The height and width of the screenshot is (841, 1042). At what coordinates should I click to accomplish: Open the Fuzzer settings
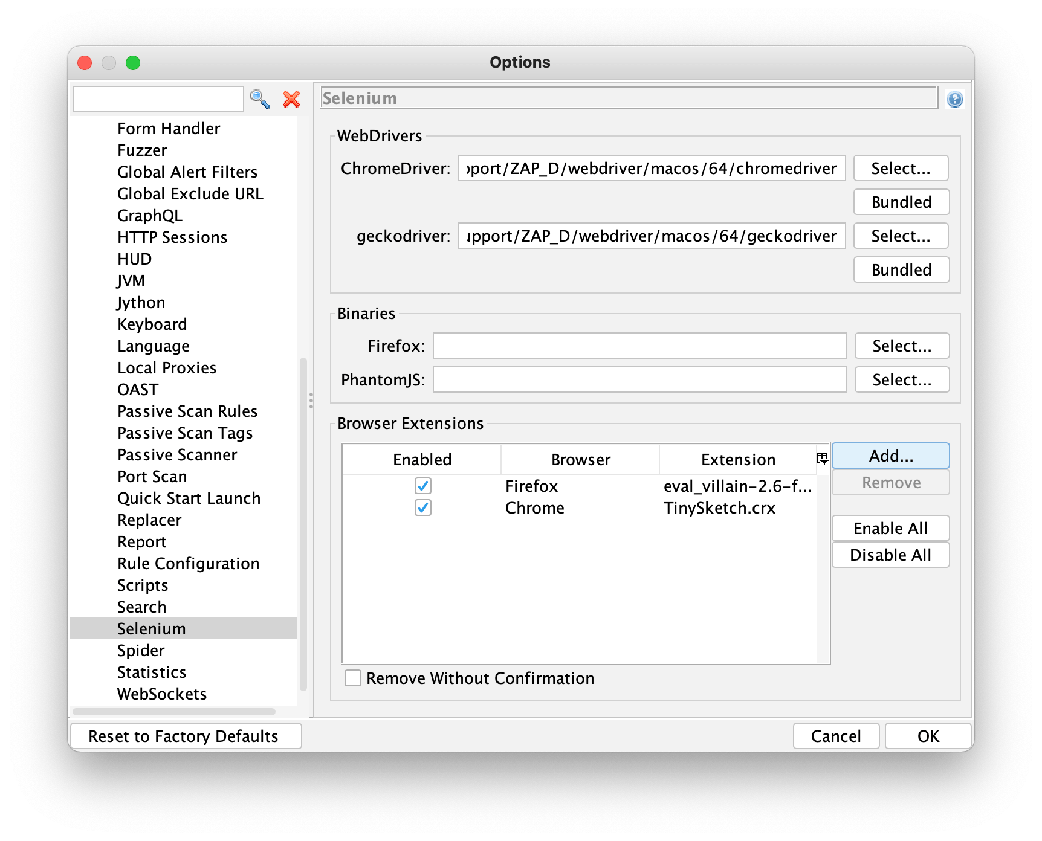[142, 150]
